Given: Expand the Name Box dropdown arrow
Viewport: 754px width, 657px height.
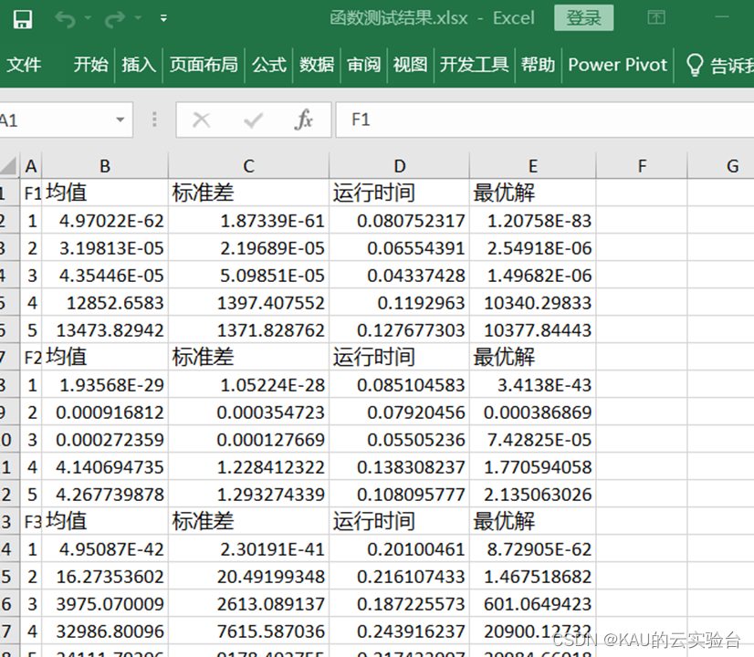Looking at the screenshot, I should [x=120, y=120].
